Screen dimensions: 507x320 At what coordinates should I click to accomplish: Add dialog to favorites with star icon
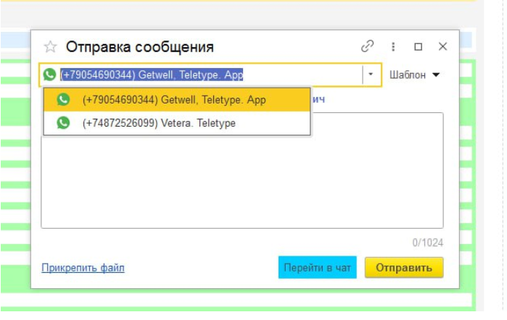click(50, 47)
